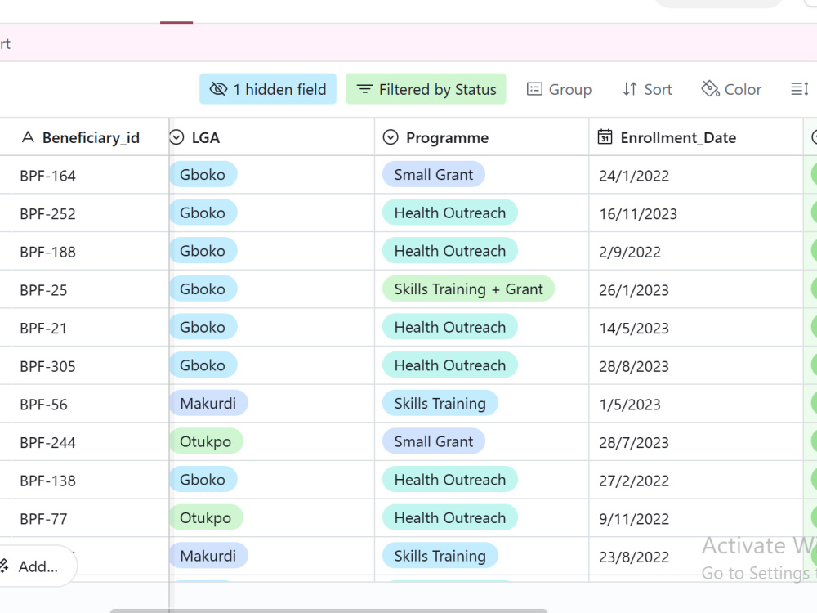This screenshot has width=817, height=613.
Task: Click the Group list icon
Action: point(534,89)
